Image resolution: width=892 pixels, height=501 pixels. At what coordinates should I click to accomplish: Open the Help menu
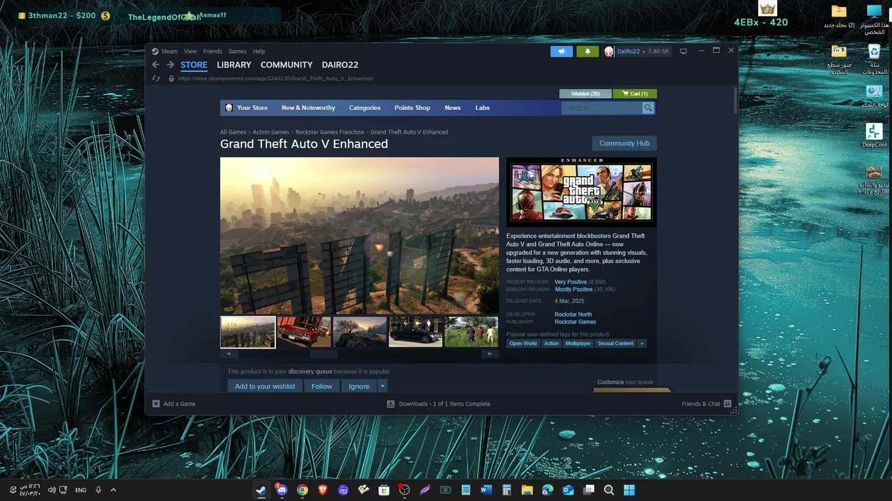[259, 51]
